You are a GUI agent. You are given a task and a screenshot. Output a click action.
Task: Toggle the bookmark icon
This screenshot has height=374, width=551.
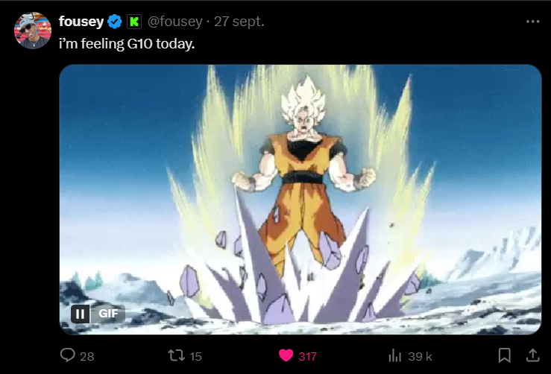click(x=505, y=355)
